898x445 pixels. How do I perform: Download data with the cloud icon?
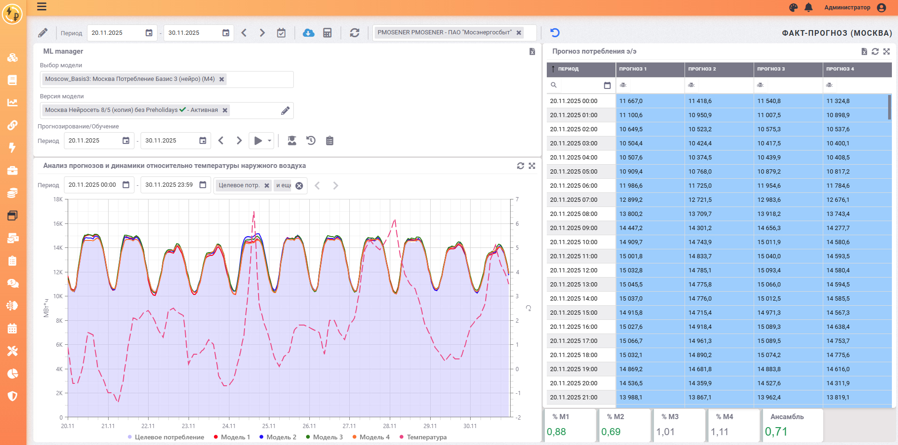point(308,32)
